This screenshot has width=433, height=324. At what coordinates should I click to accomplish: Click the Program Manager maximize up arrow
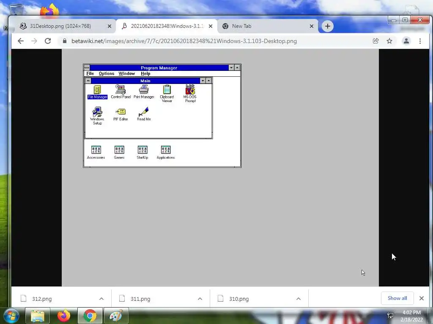pyautogui.click(x=237, y=68)
